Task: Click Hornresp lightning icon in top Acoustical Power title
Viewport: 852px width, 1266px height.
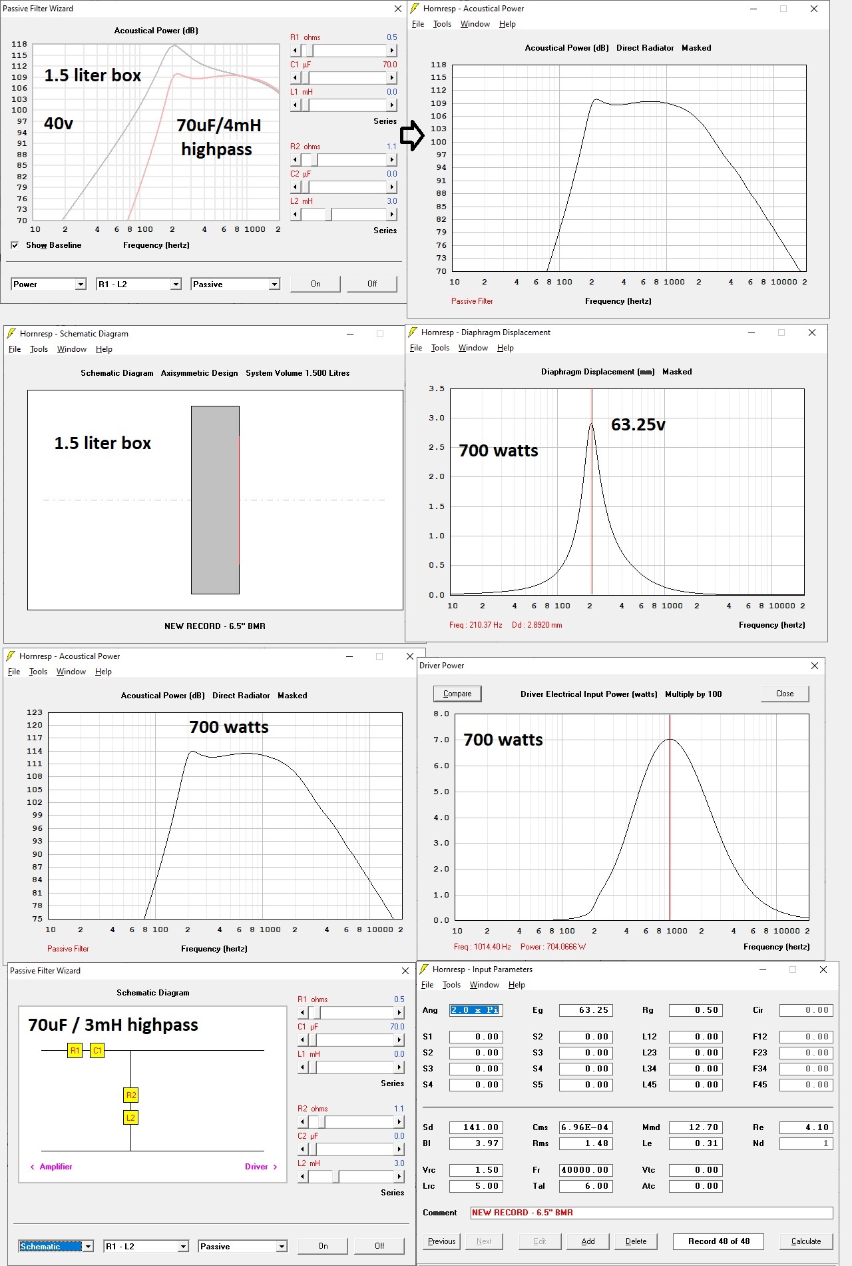Action: (x=415, y=9)
